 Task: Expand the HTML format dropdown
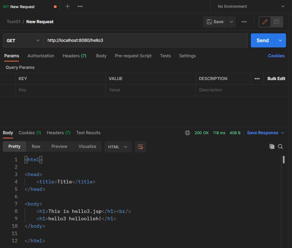click(x=118, y=147)
